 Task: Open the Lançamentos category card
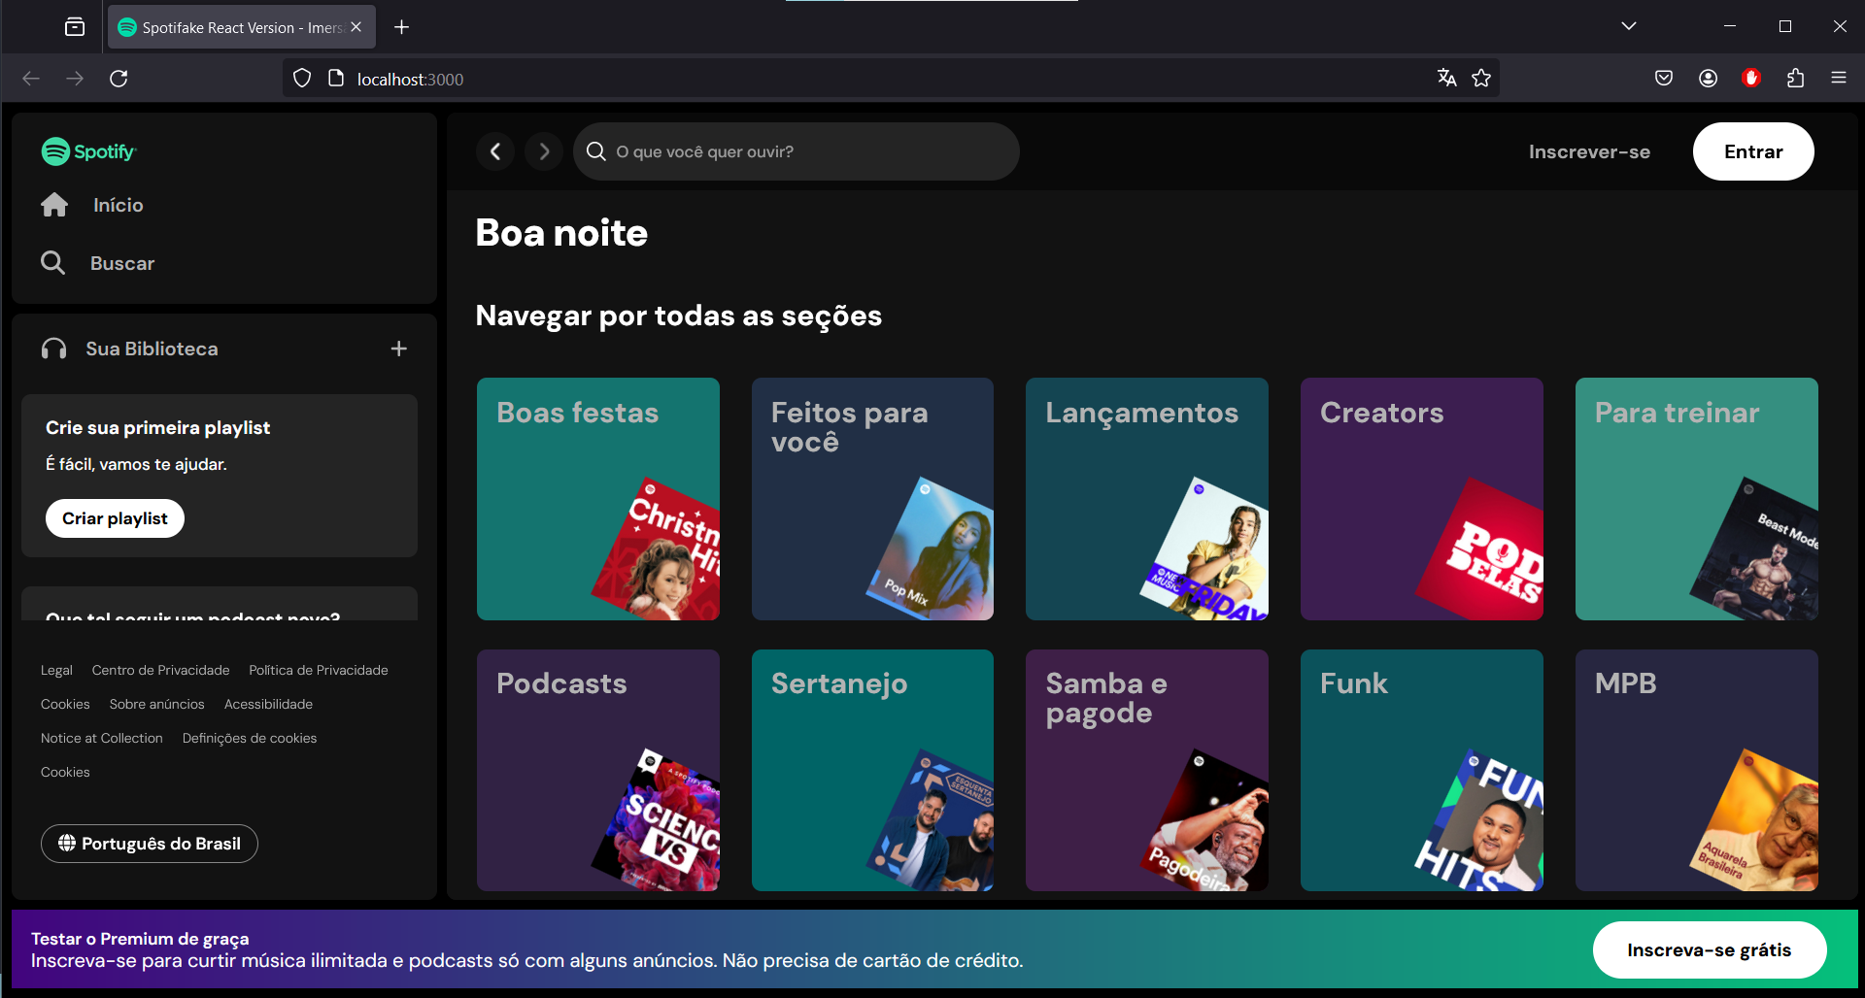[x=1147, y=499]
